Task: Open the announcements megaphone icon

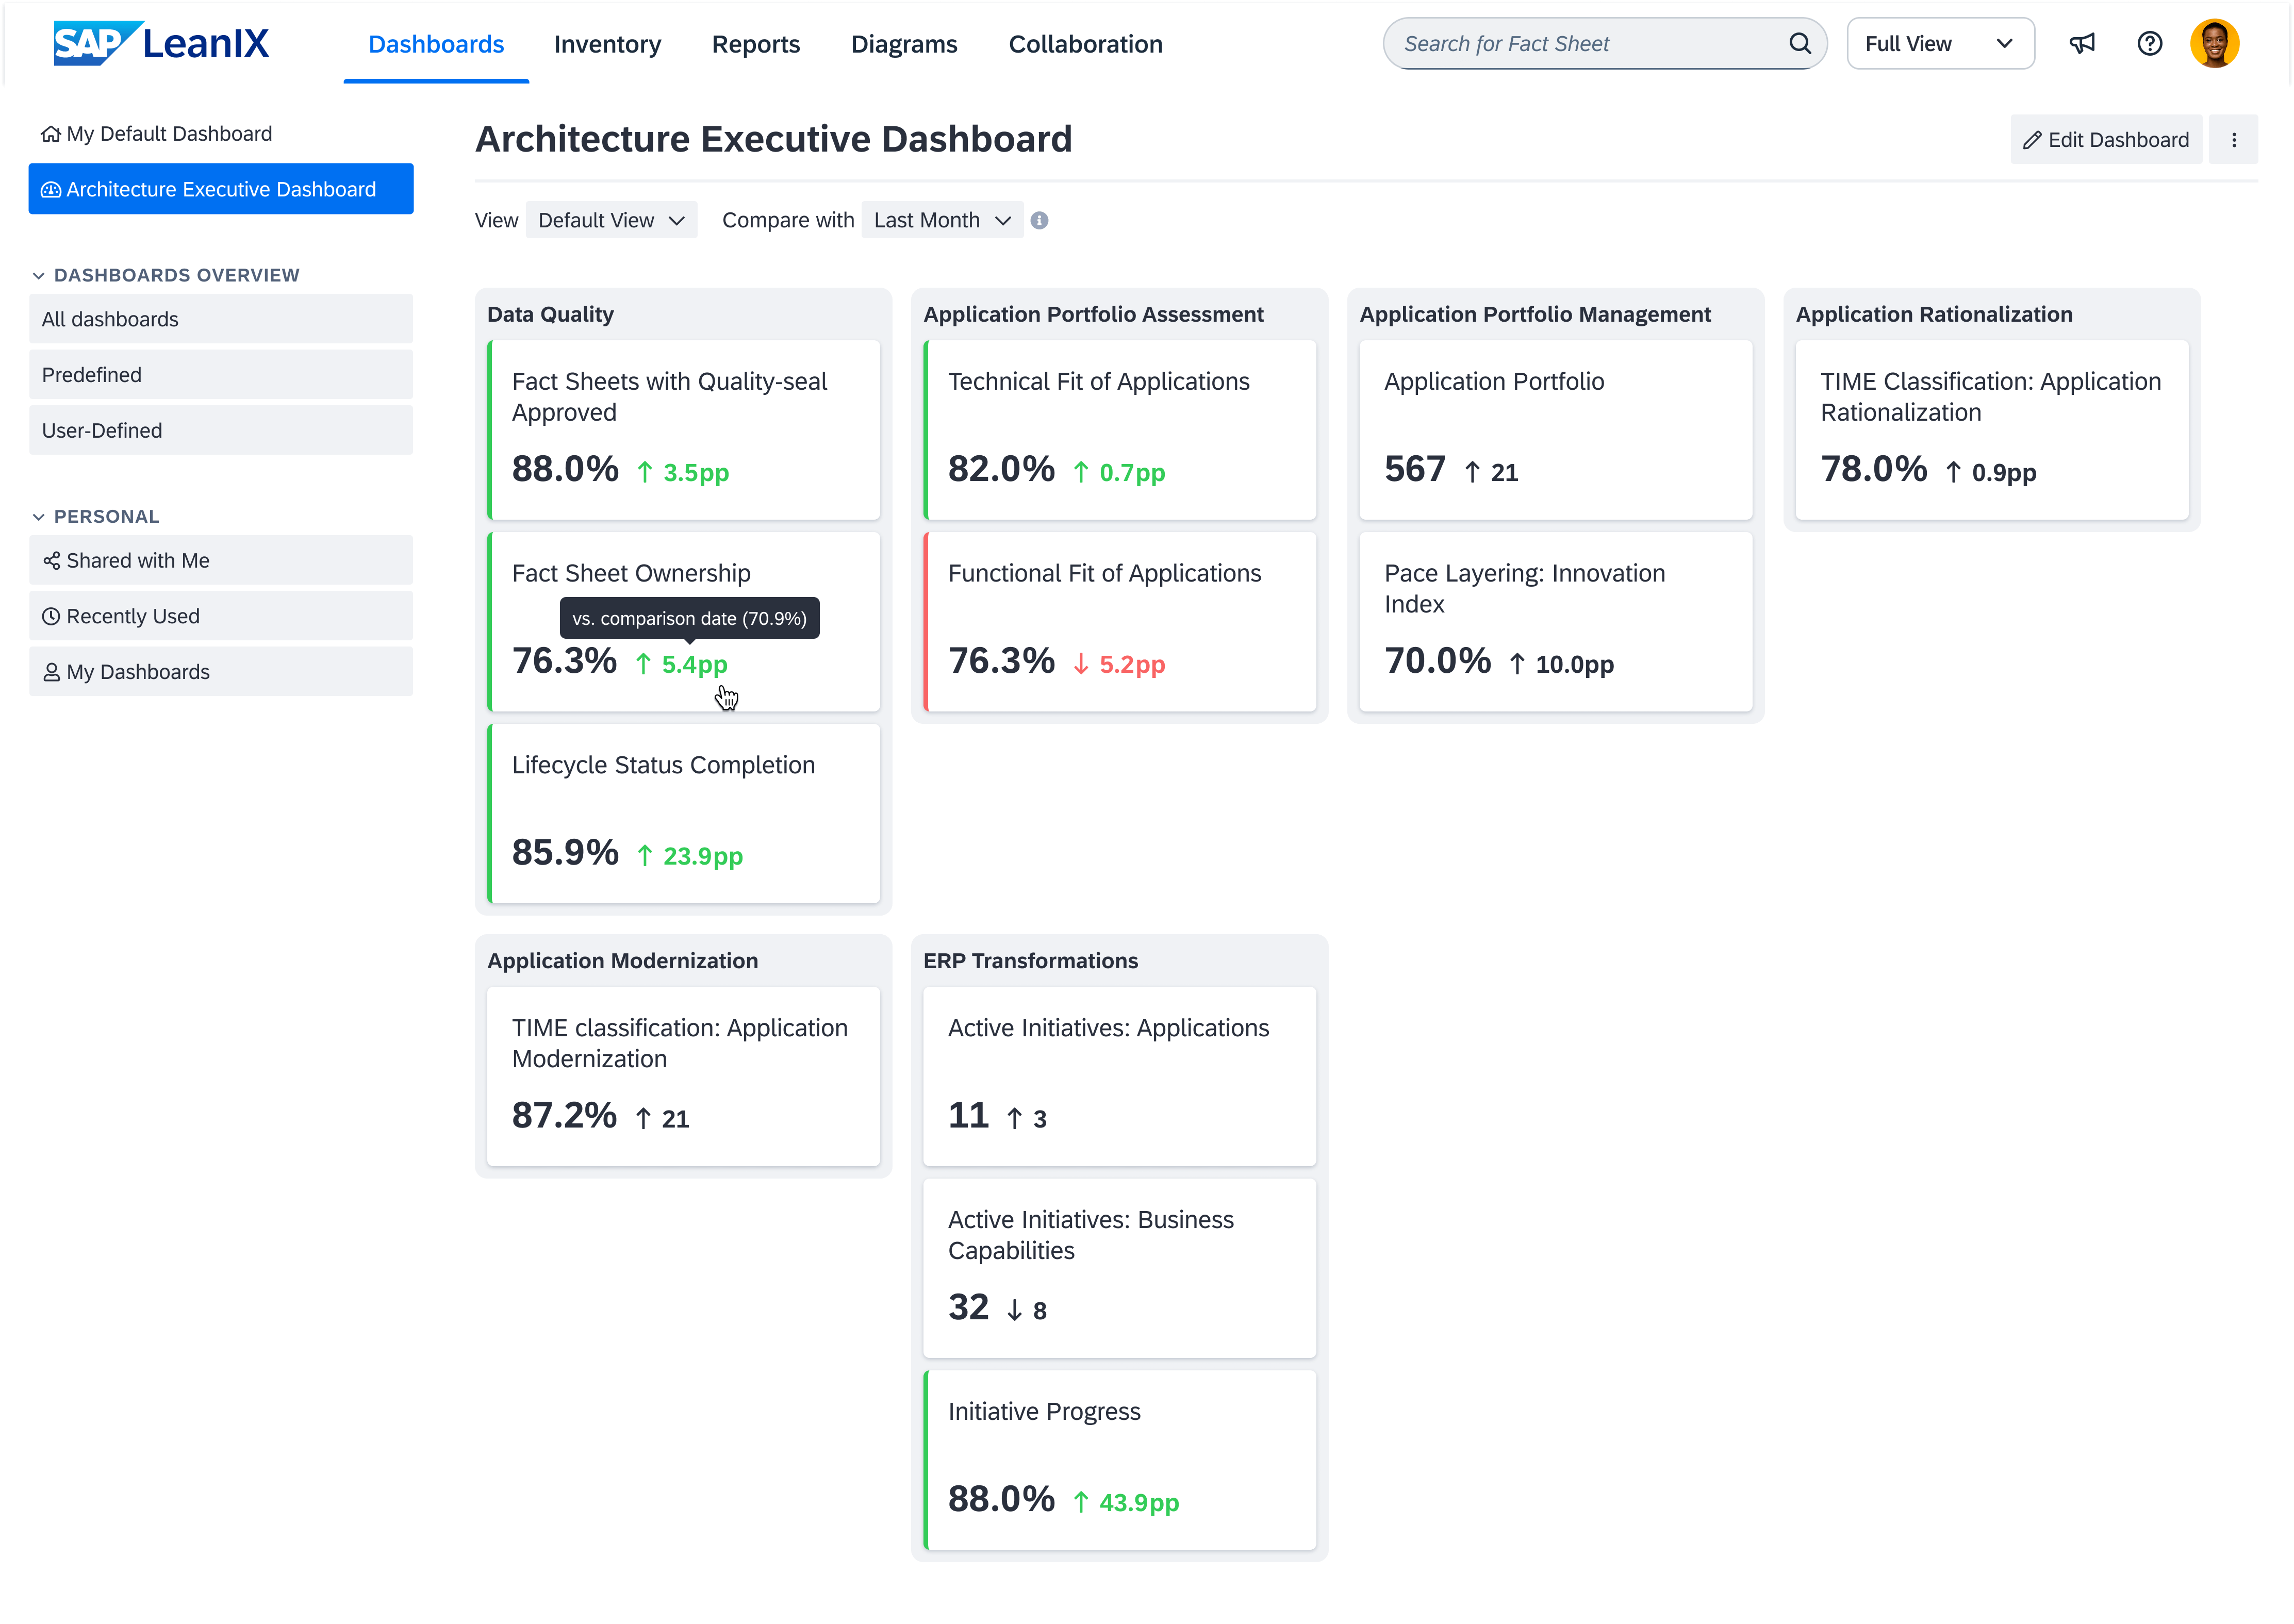Action: click(x=2082, y=43)
